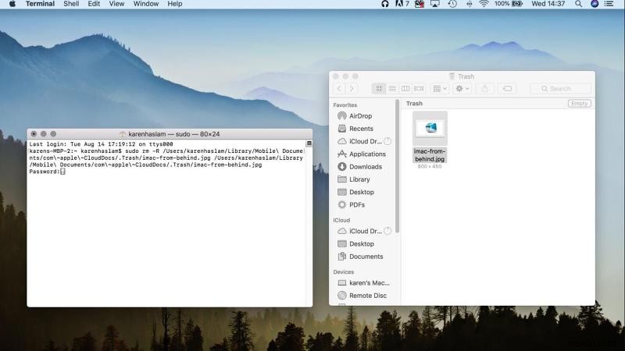
Task: Switch Finder to list view
Action: [x=392, y=89]
